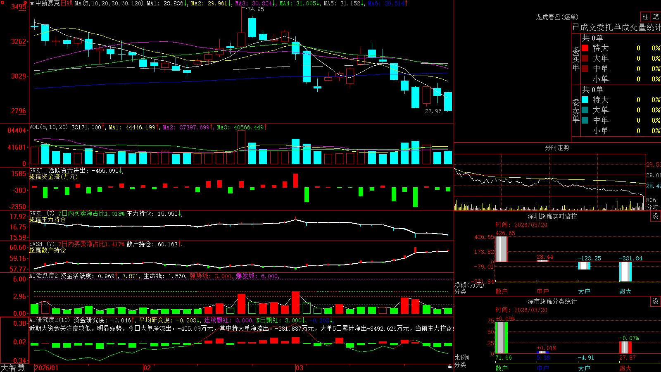Click the 平均研究度: -0.203 value
Image resolution: width=661 pixels, height=372 pixels.
[x=170, y=320]
